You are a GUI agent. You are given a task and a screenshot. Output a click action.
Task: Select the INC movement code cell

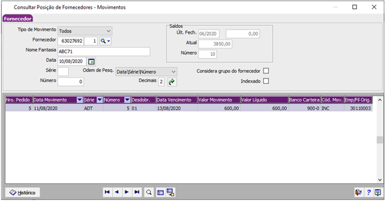[x=332, y=108]
